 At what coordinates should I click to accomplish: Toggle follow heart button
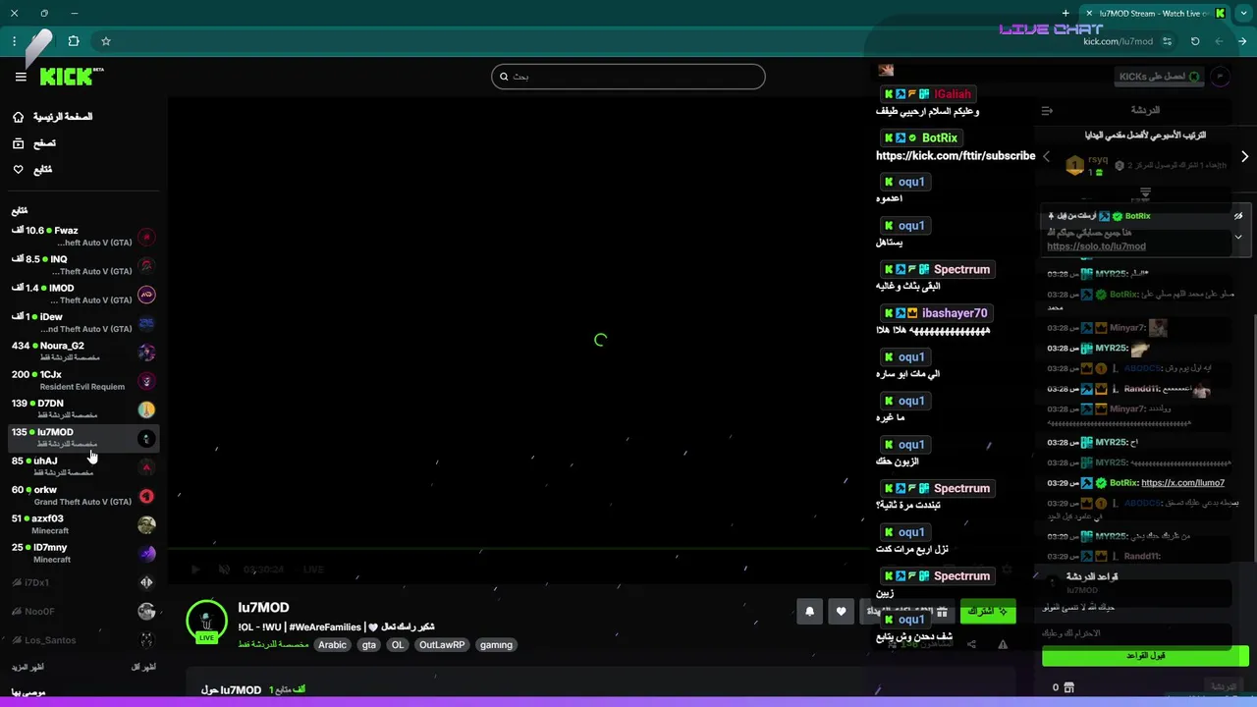click(x=841, y=611)
